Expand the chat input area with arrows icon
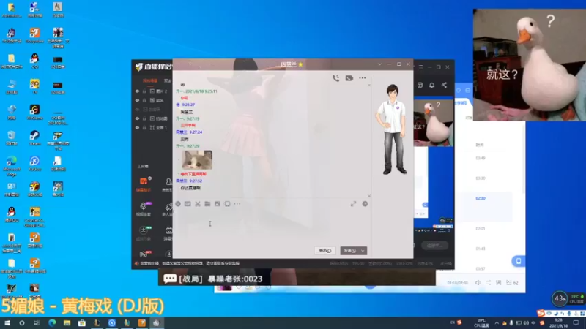 (353, 204)
